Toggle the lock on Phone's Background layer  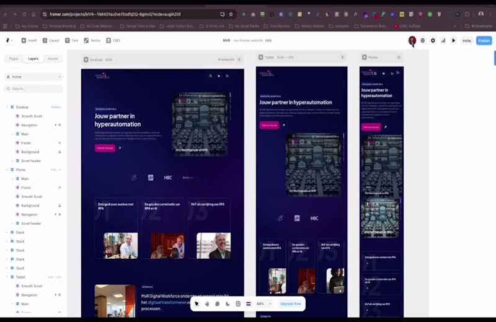tap(60, 206)
